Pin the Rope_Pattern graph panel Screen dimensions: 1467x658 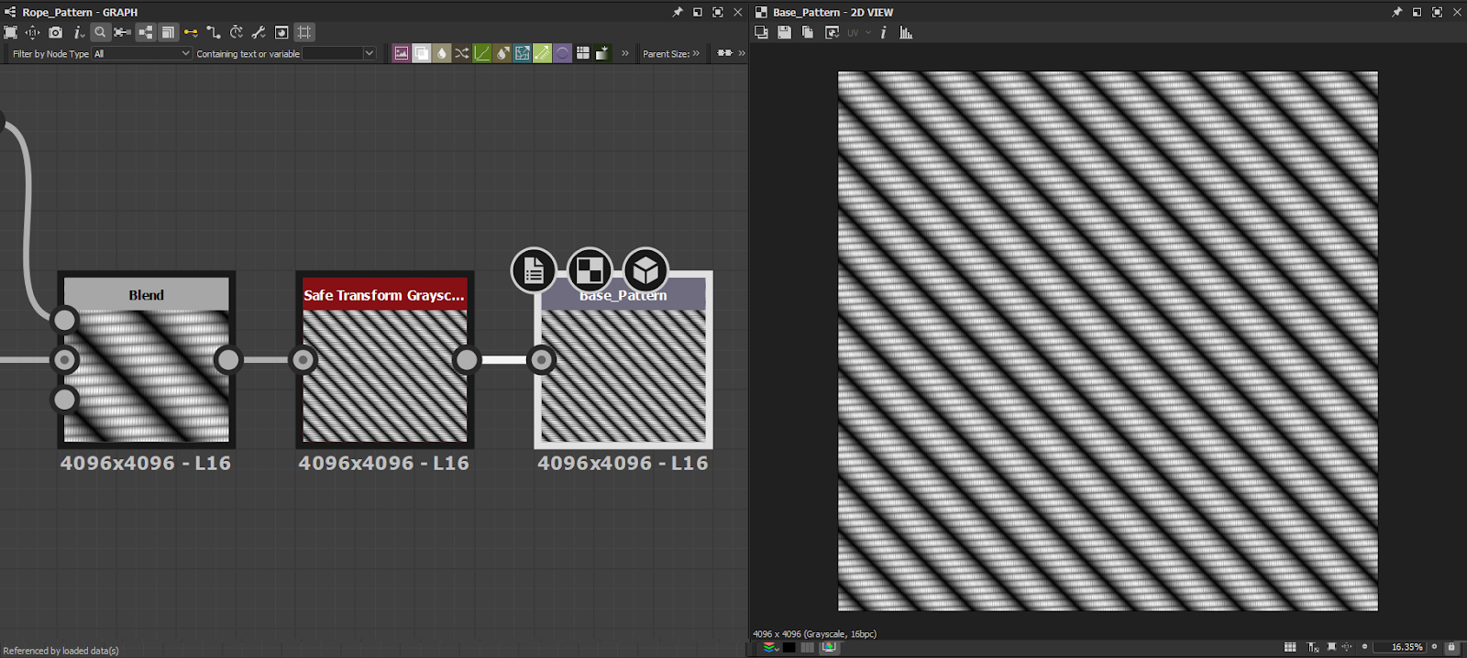[x=678, y=12]
